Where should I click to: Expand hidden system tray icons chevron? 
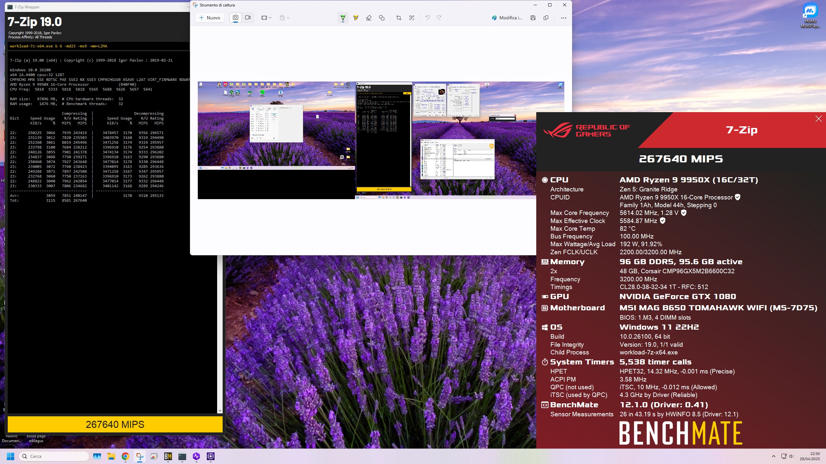[774, 456]
